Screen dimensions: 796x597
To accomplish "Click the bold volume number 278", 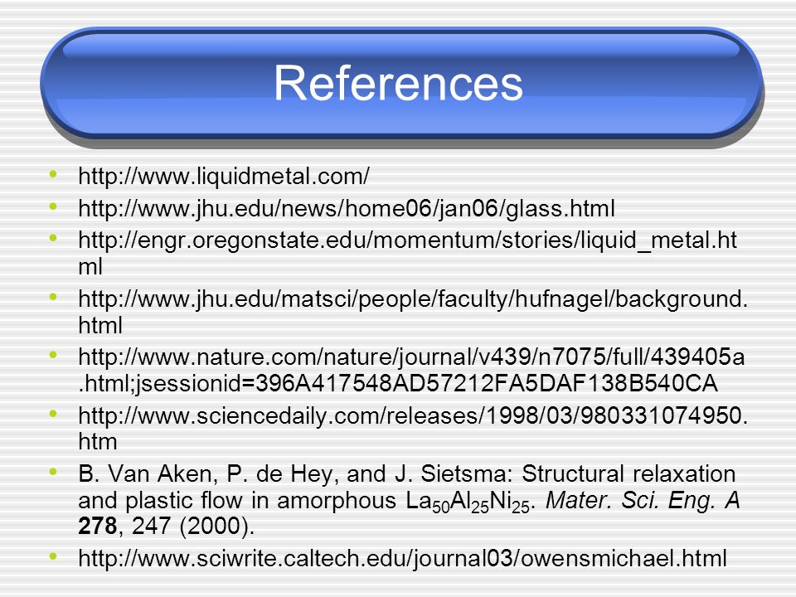I will pos(98,526).
